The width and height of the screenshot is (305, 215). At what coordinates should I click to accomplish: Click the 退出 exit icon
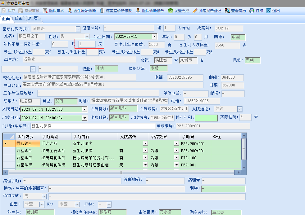(268, 11)
